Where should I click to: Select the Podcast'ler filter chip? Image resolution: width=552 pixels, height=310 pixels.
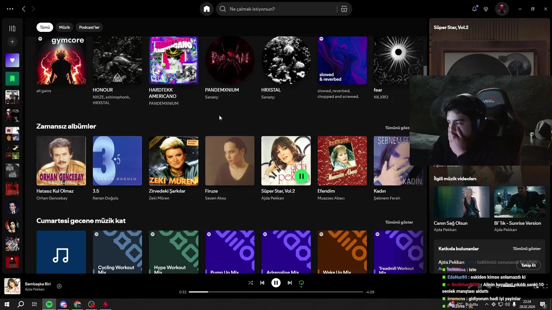[x=89, y=27]
